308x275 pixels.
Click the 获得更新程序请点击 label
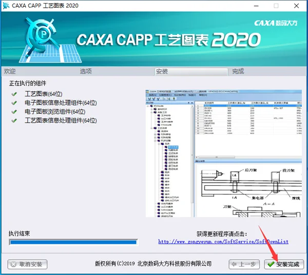pyautogui.click(x=222, y=234)
